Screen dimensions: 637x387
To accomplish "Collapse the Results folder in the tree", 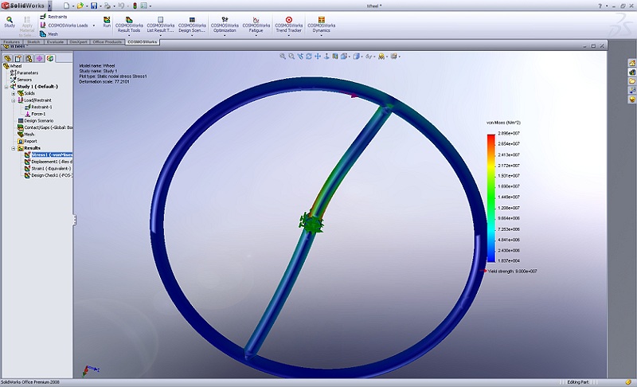I will tap(14, 148).
